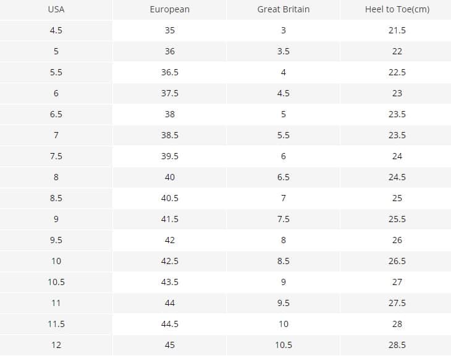Click European size 45 cell
451x356 pixels.
pyautogui.click(x=170, y=345)
